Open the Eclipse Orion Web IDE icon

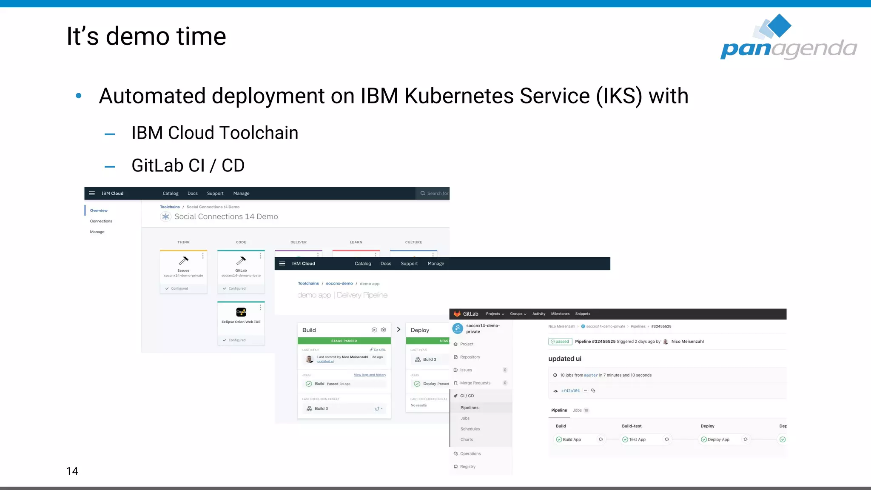[241, 312]
